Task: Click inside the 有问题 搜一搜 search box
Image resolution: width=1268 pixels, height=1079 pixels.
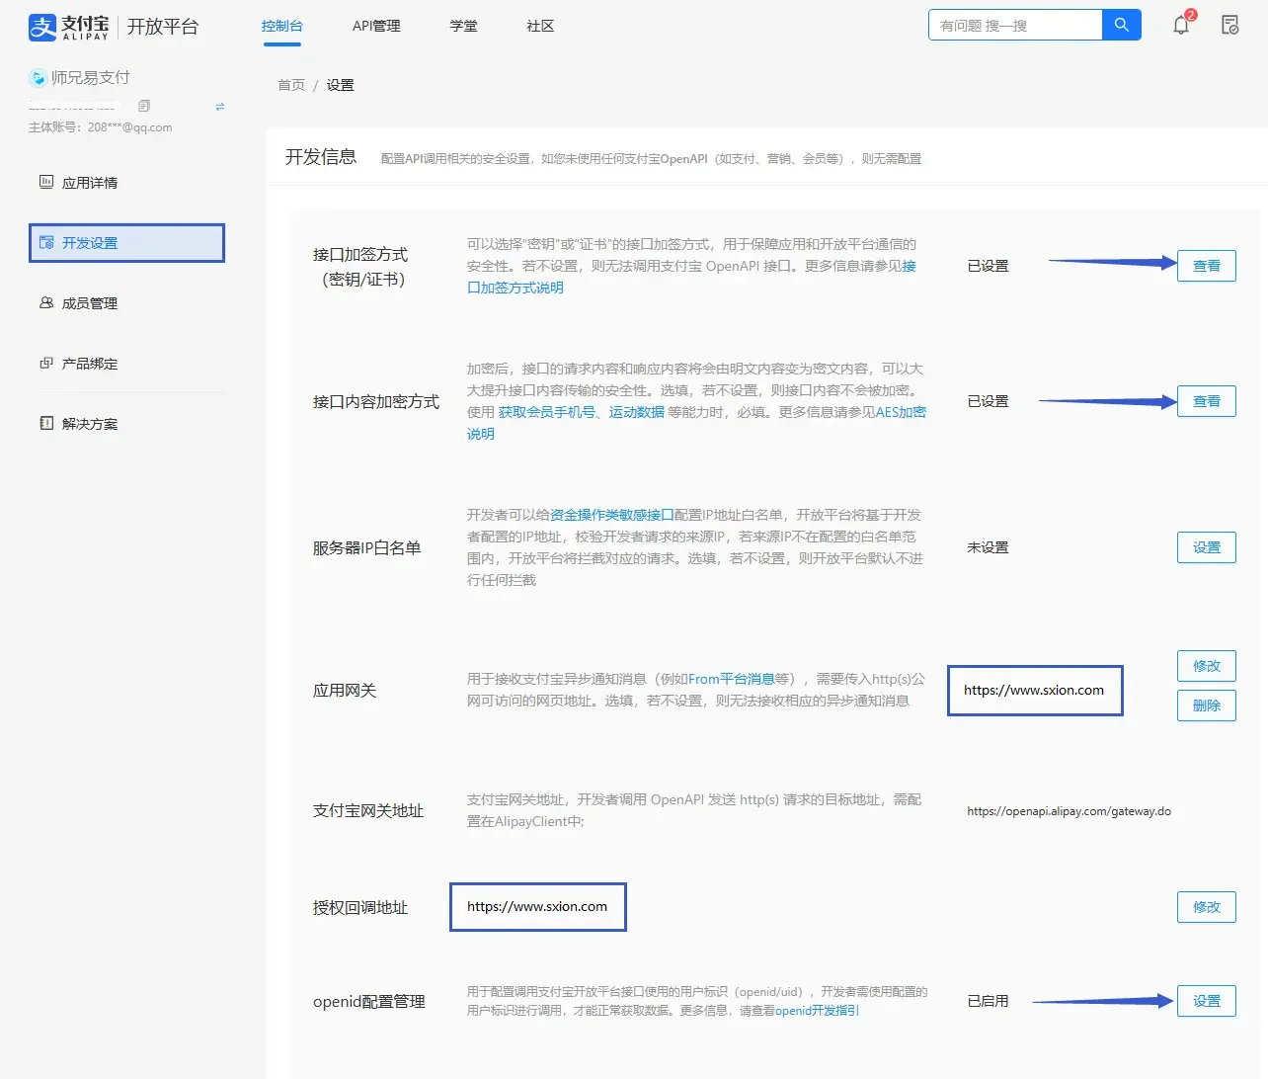Action: (x=1017, y=24)
